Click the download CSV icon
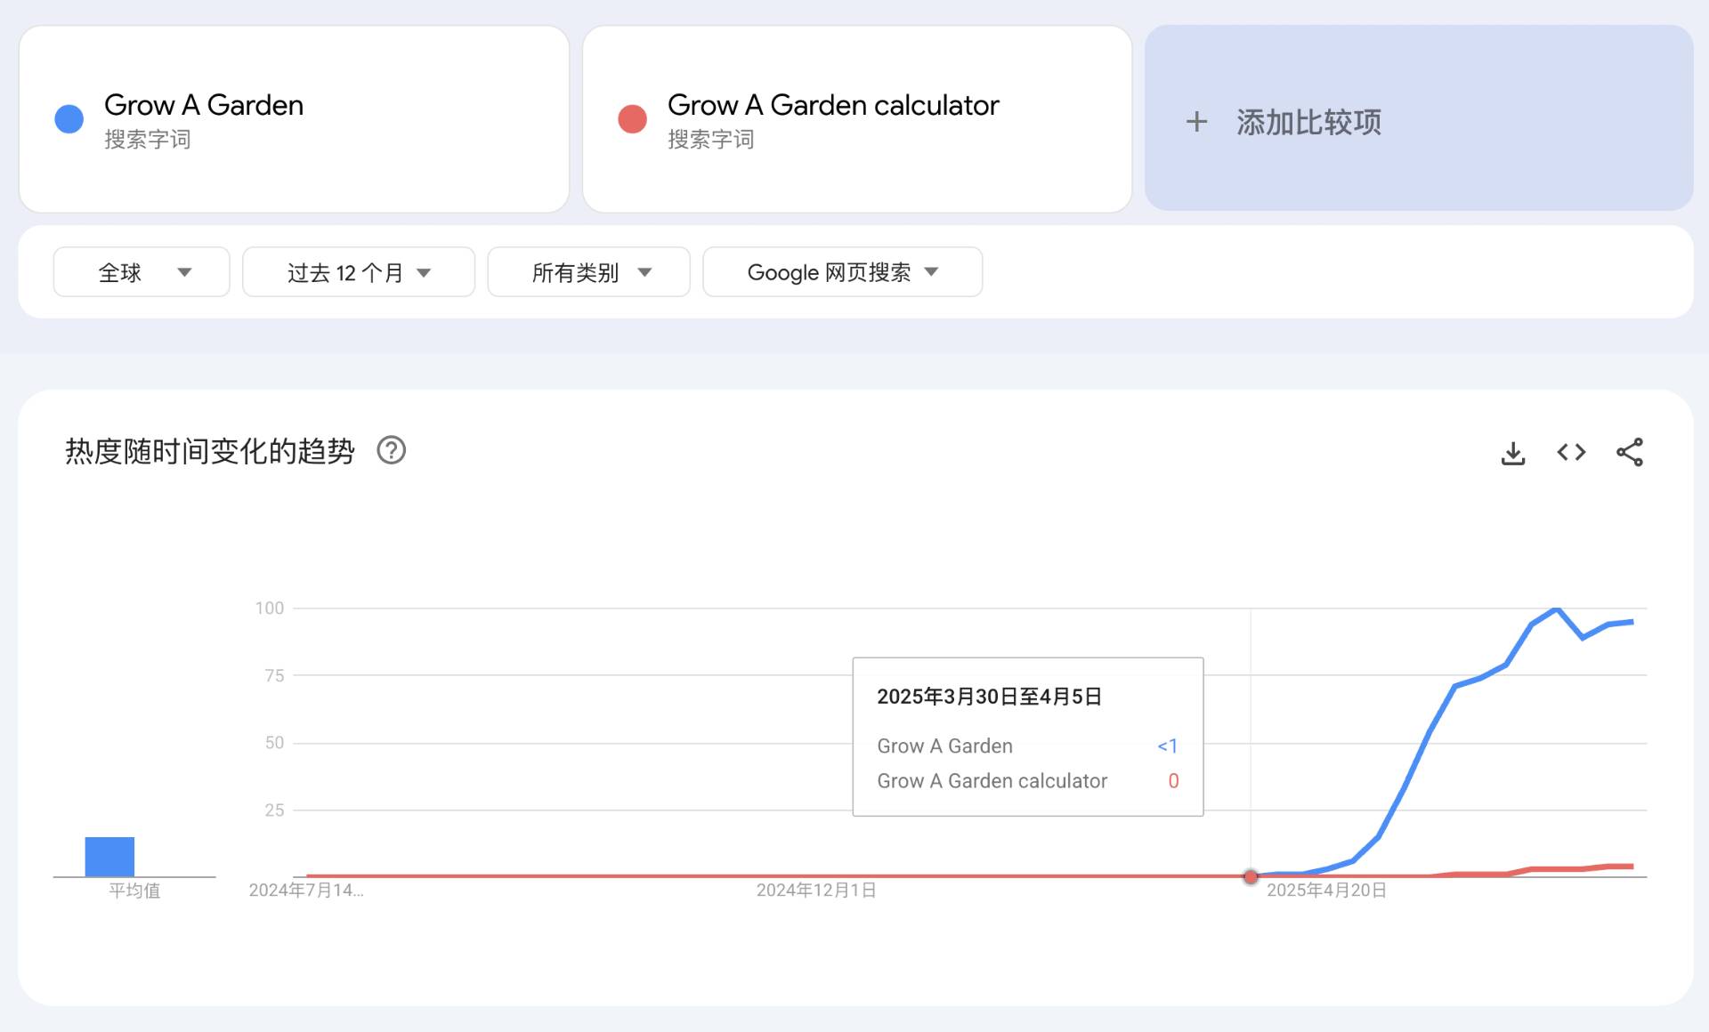Screen dimensions: 1709x1032 pyautogui.click(x=1512, y=453)
